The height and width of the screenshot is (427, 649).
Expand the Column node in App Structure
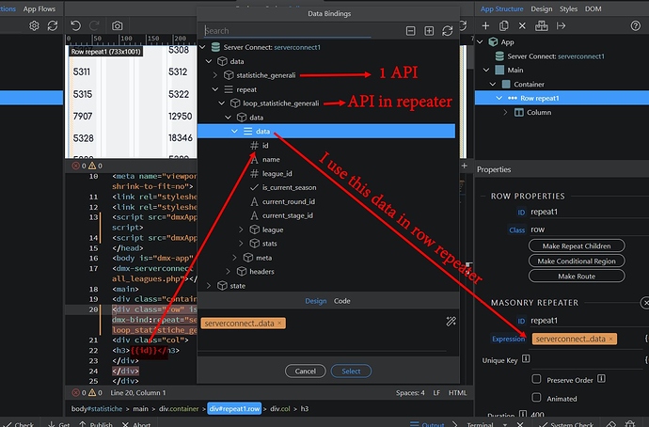505,112
